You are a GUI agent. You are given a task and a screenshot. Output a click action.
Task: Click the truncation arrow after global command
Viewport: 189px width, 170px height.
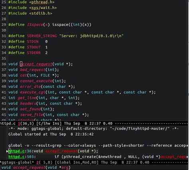click(x=187, y=146)
